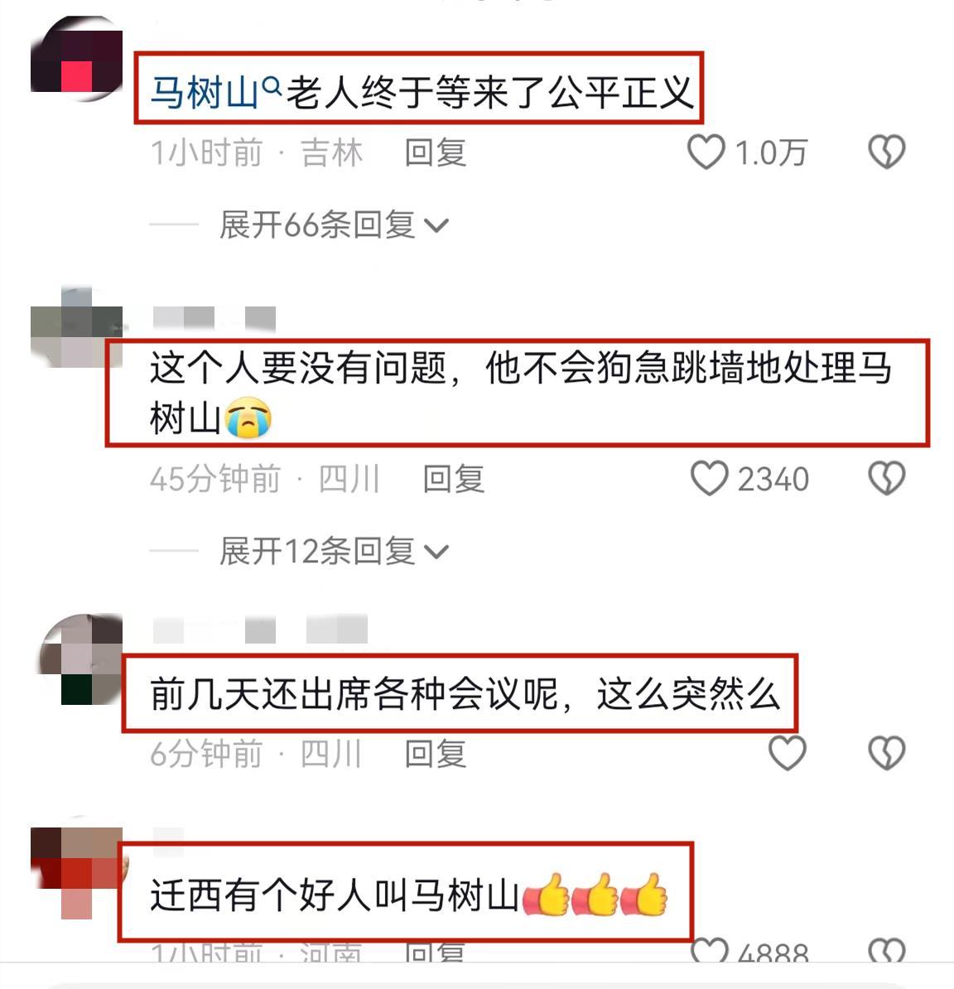Reply to the 1小时前 吉林 comment
Image resolution: width=954 pixels, height=989 pixels.
coord(435,153)
